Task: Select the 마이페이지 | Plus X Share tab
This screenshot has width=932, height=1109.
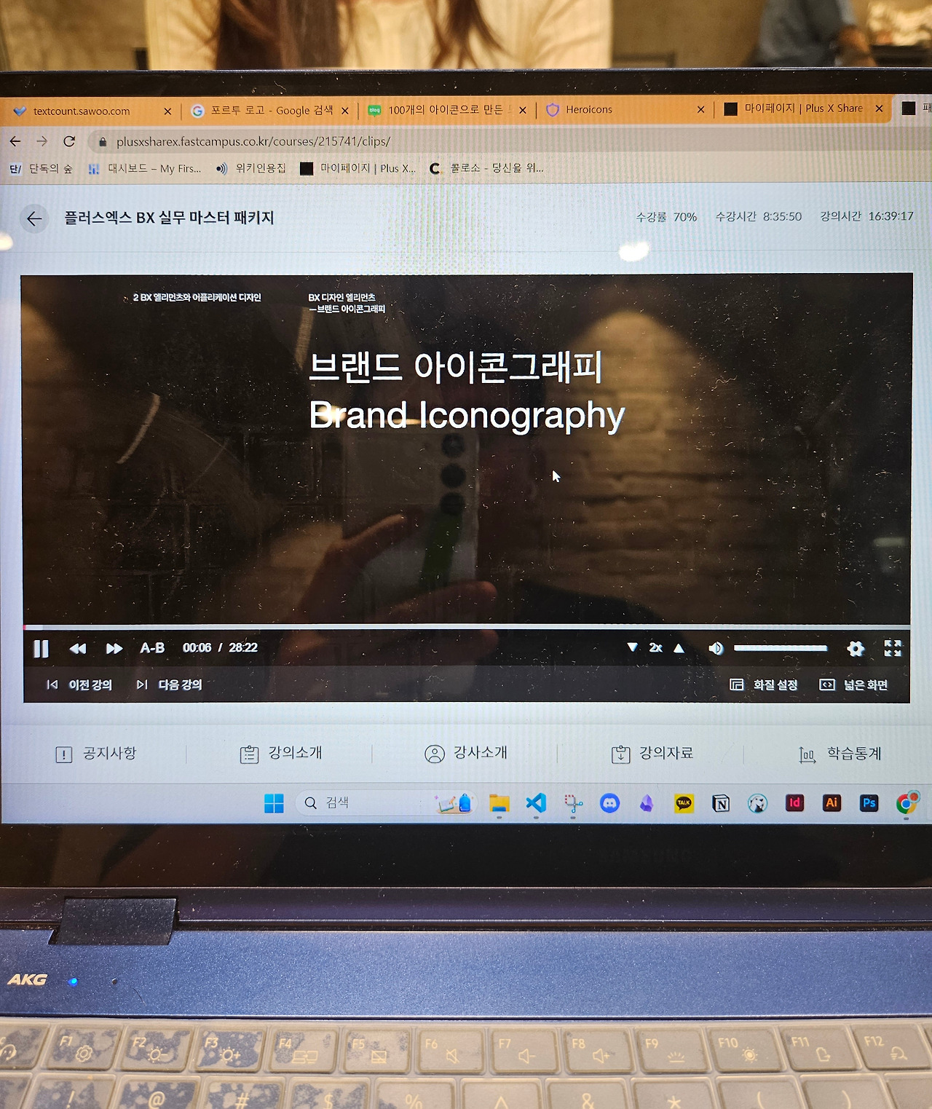Action: pos(802,108)
